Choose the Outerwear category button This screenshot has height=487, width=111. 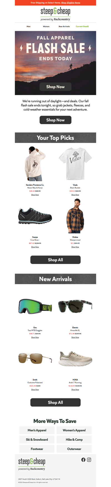tap(74, 449)
